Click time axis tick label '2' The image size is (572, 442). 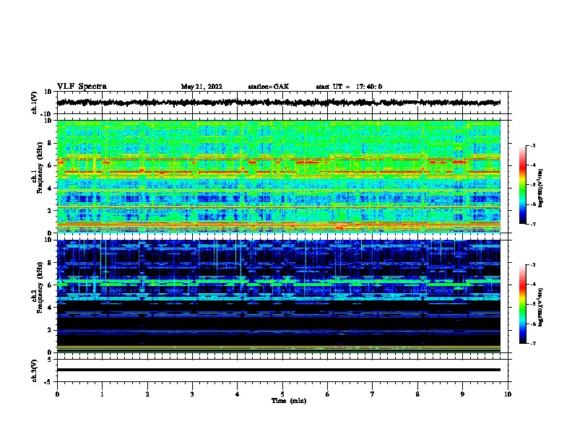(147, 394)
